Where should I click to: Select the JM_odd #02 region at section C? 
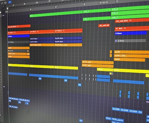coord(132,20)
